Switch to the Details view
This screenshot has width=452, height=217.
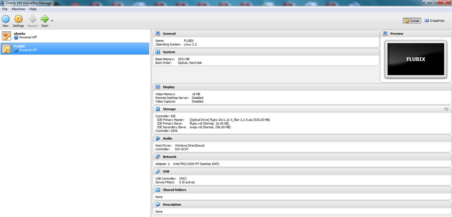coord(412,21)
